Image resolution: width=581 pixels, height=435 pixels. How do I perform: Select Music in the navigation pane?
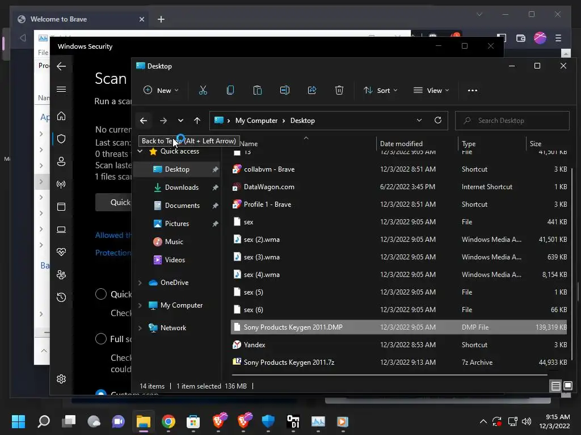coord(174,242)
